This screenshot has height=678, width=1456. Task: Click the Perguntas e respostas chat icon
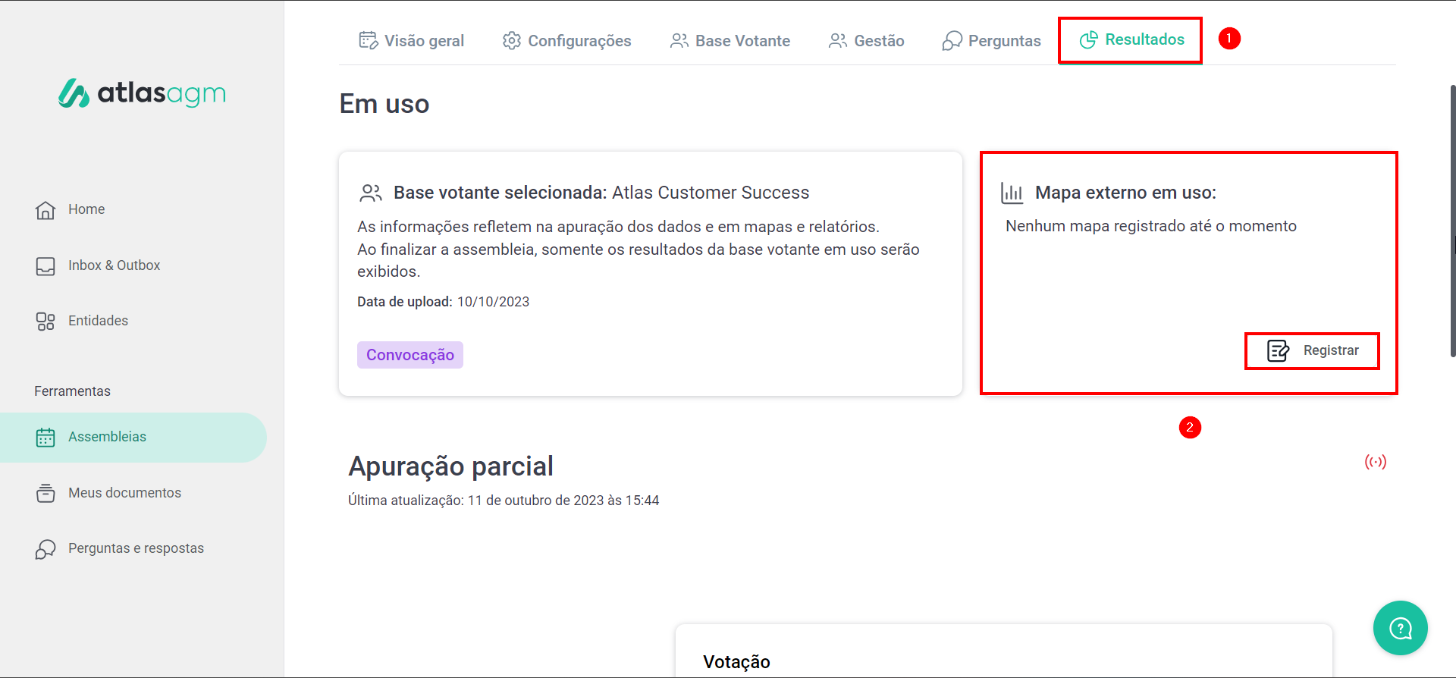pos(45,549)
